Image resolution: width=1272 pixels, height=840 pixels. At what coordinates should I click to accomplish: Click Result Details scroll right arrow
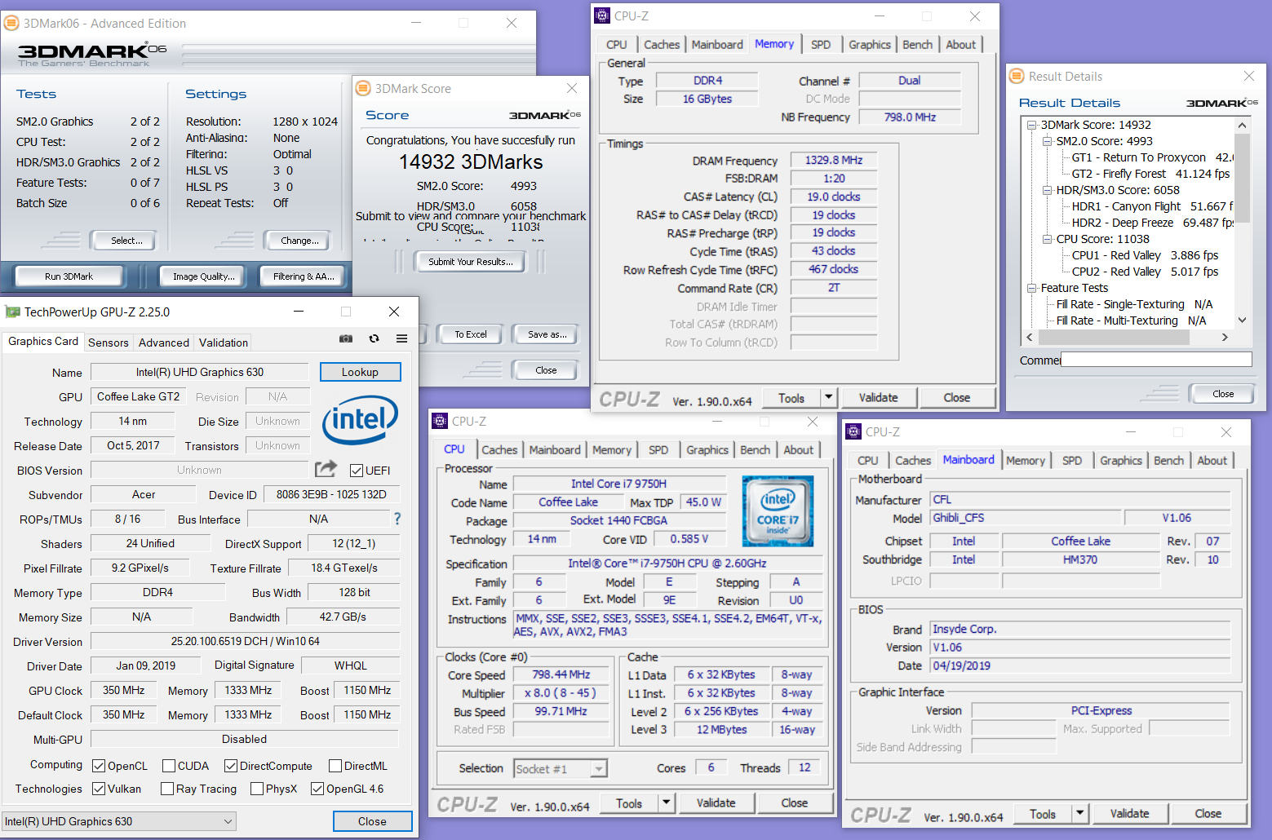click(x=1225, y=337)
